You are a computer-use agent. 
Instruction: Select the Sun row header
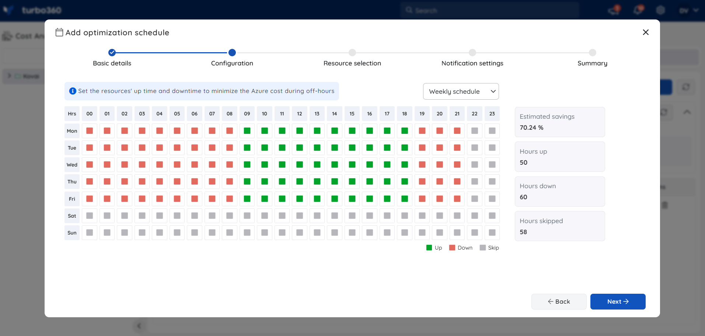click(x=72, y=233)
